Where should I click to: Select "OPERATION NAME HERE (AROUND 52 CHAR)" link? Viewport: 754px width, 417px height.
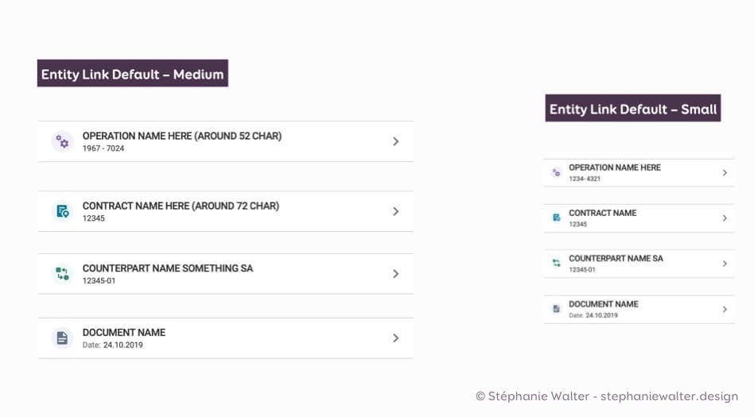(181, 136)
